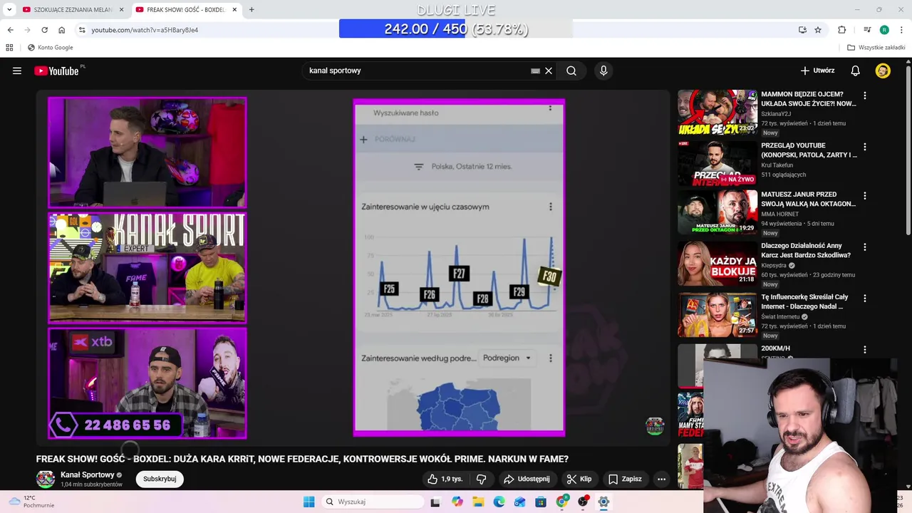The image size is (912, 513).
Task: Click the page vertical scrollbar
Action: tap(908, 150)
